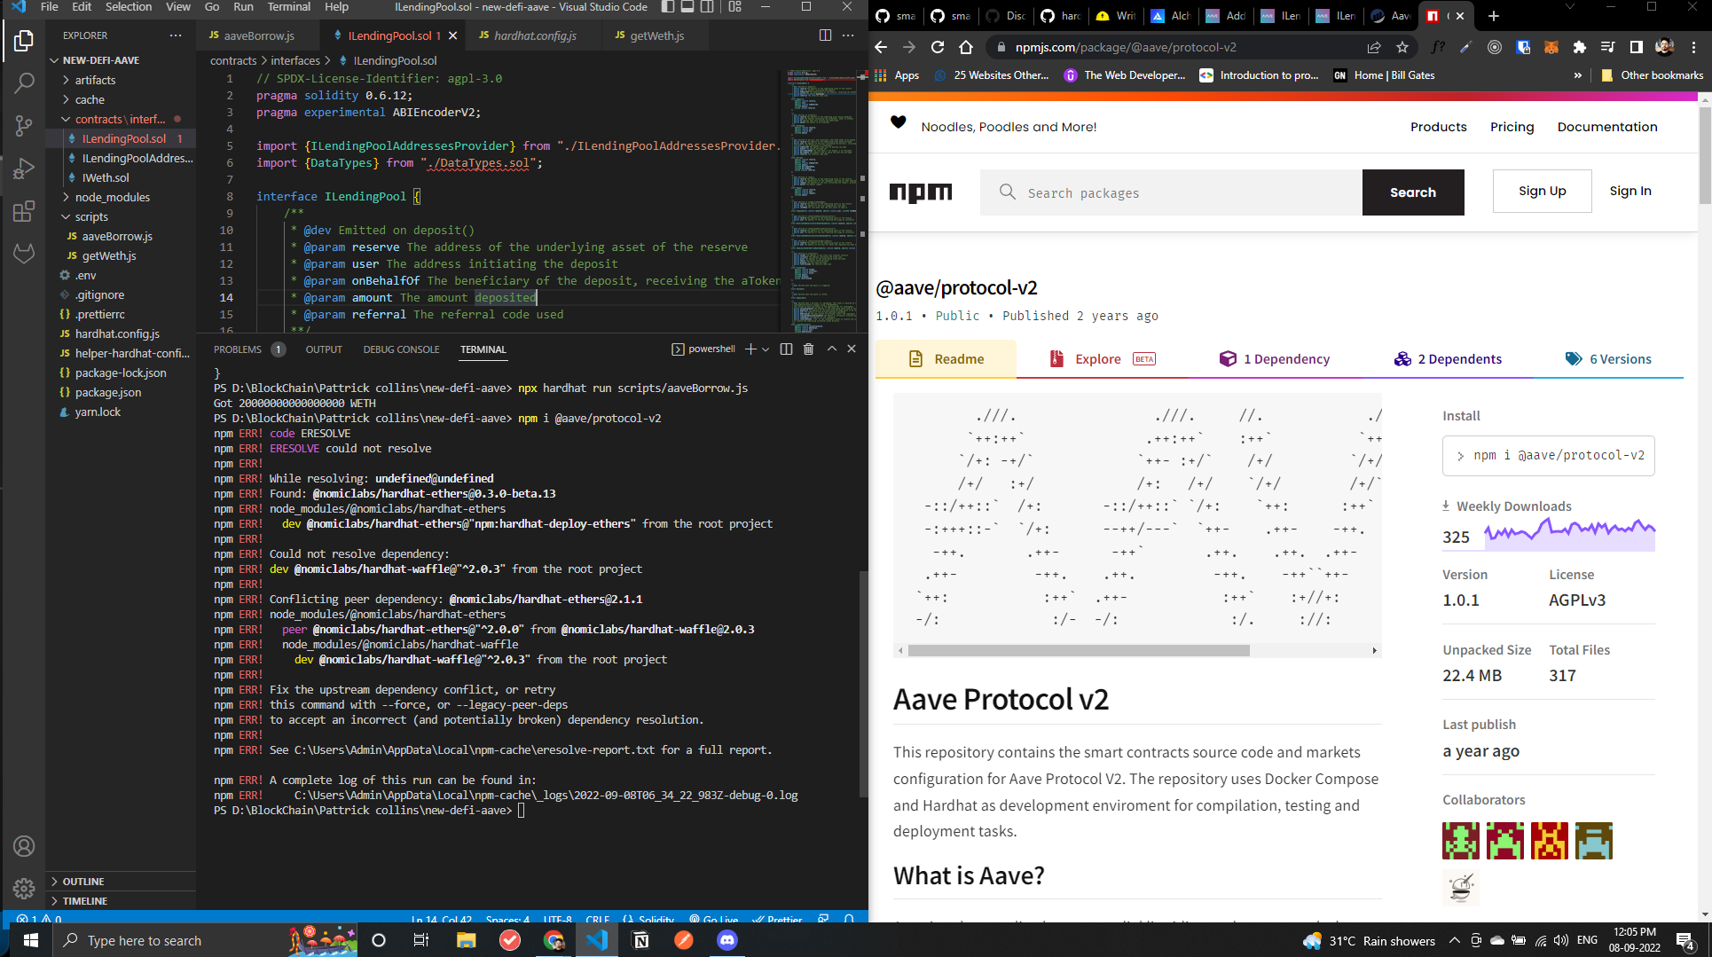Maximize the terminal panel size
Screen dimensions: 1712x957
[832, 349]
